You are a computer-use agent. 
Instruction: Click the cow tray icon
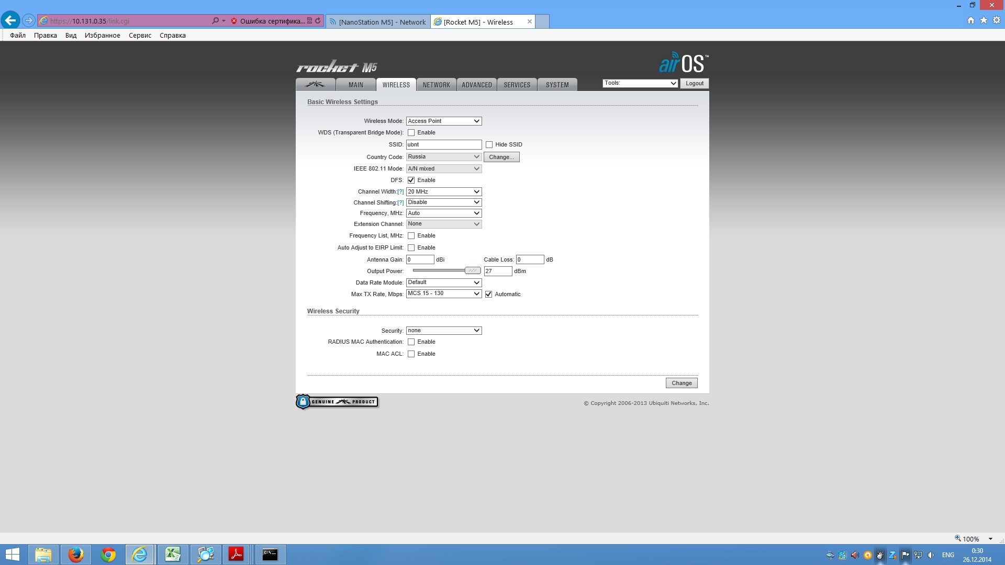(880, 555)
